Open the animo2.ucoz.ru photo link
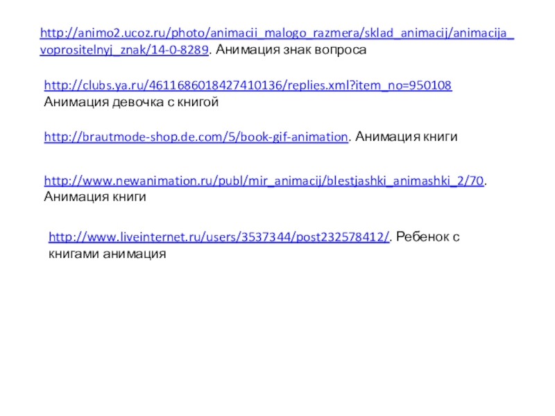Image resolution: width=555 pixels, height=416 pixels. 277,33
